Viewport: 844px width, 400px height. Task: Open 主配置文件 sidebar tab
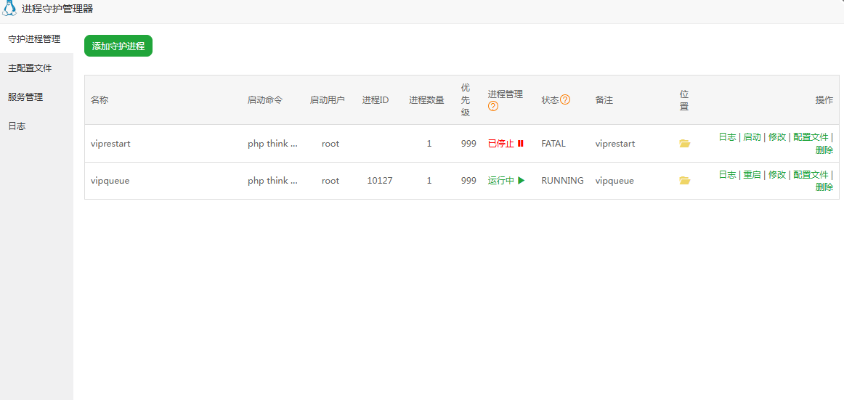coord(30,68)
